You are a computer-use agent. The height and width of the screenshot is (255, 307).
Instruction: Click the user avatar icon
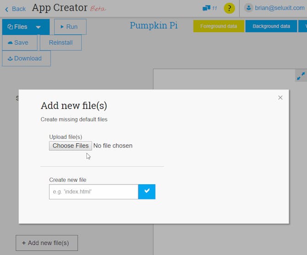pos(248,8)
